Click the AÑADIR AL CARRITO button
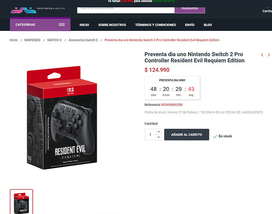Screen dimensions: 272x214 (186, 135)
